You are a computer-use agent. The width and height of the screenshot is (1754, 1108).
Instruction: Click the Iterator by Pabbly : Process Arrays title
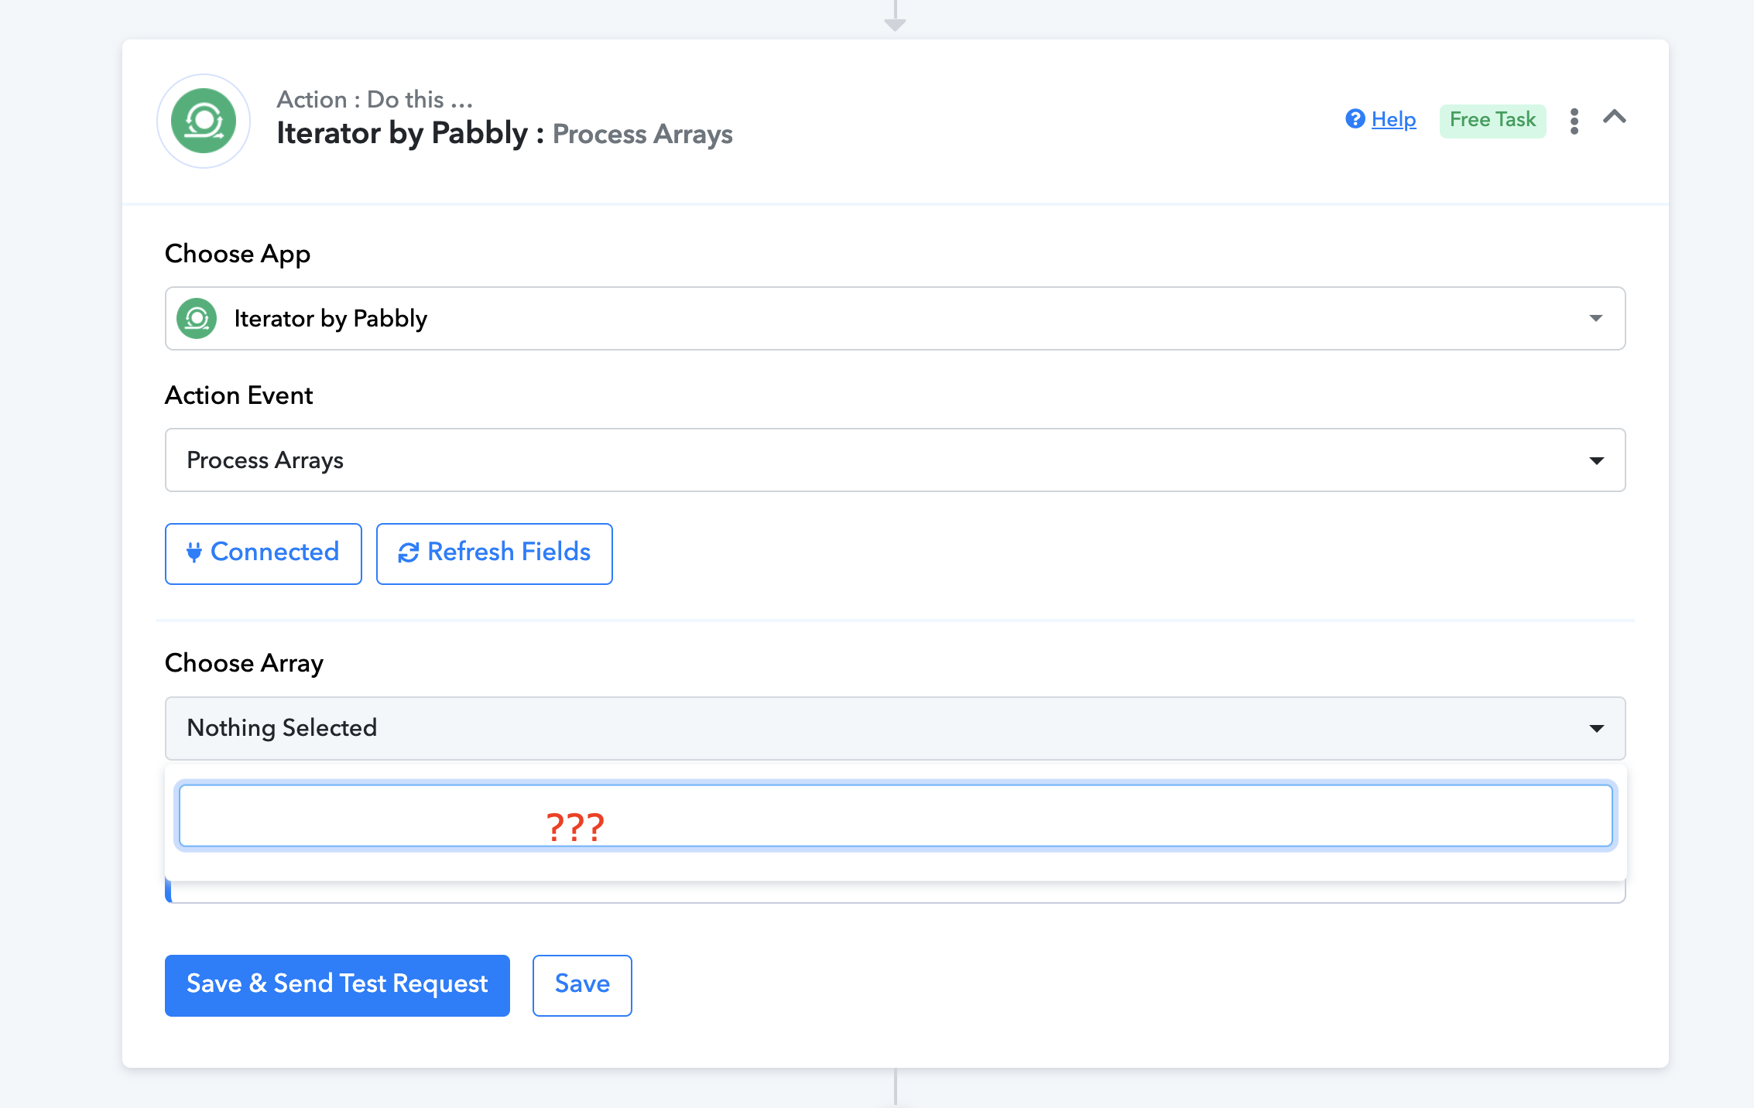point(505,134)
